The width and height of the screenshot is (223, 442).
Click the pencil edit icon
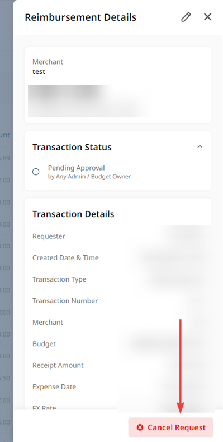click(x=186, y=17)
